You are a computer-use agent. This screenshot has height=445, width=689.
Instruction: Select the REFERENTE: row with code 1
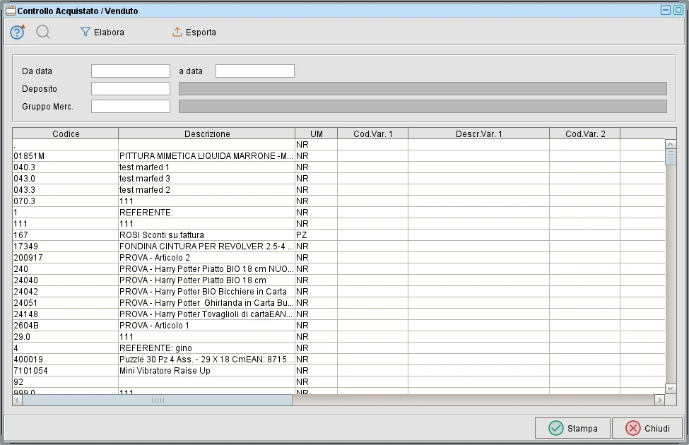click(338, 213)
